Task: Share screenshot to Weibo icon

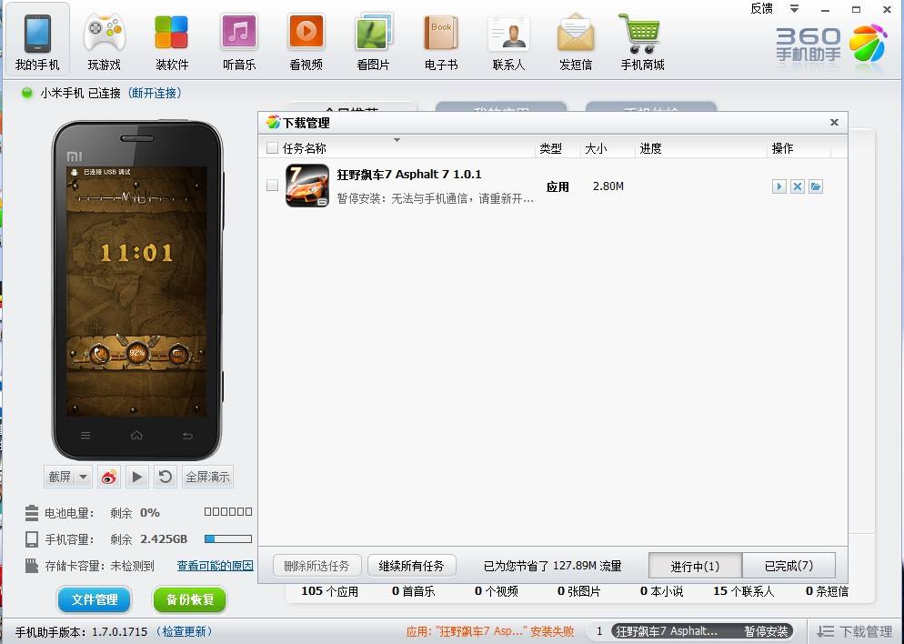Action: click(109, 477)
